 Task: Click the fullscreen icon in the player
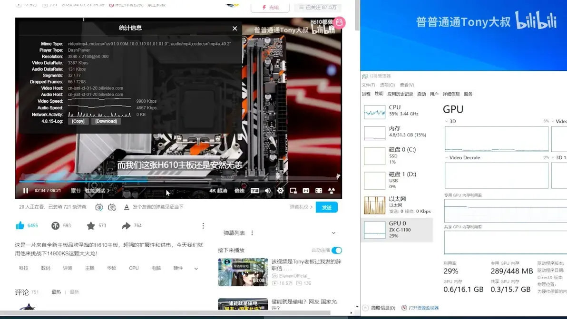[331, 190]
